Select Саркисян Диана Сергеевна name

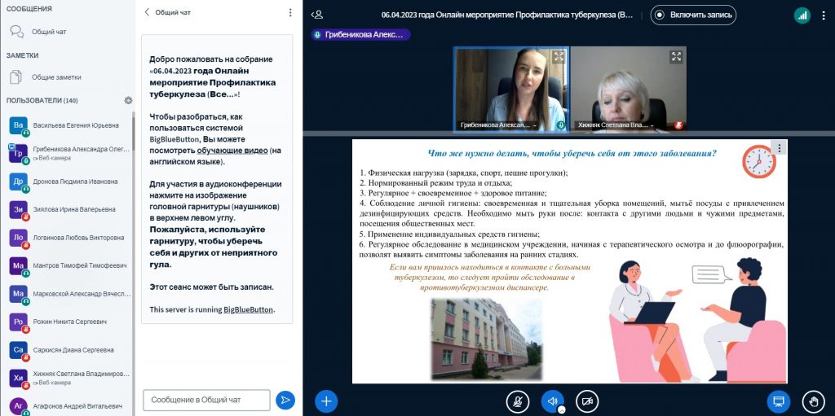[73, 350]
